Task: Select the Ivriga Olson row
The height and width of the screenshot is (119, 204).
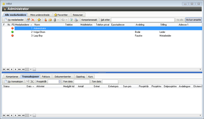Action: pos(102,32)
